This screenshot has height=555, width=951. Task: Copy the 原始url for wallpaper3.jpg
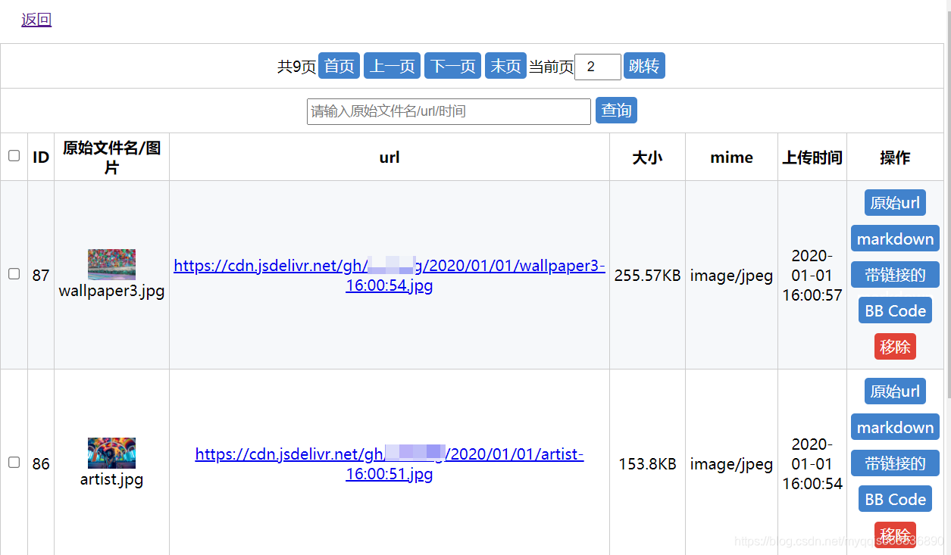coord(895,202)
